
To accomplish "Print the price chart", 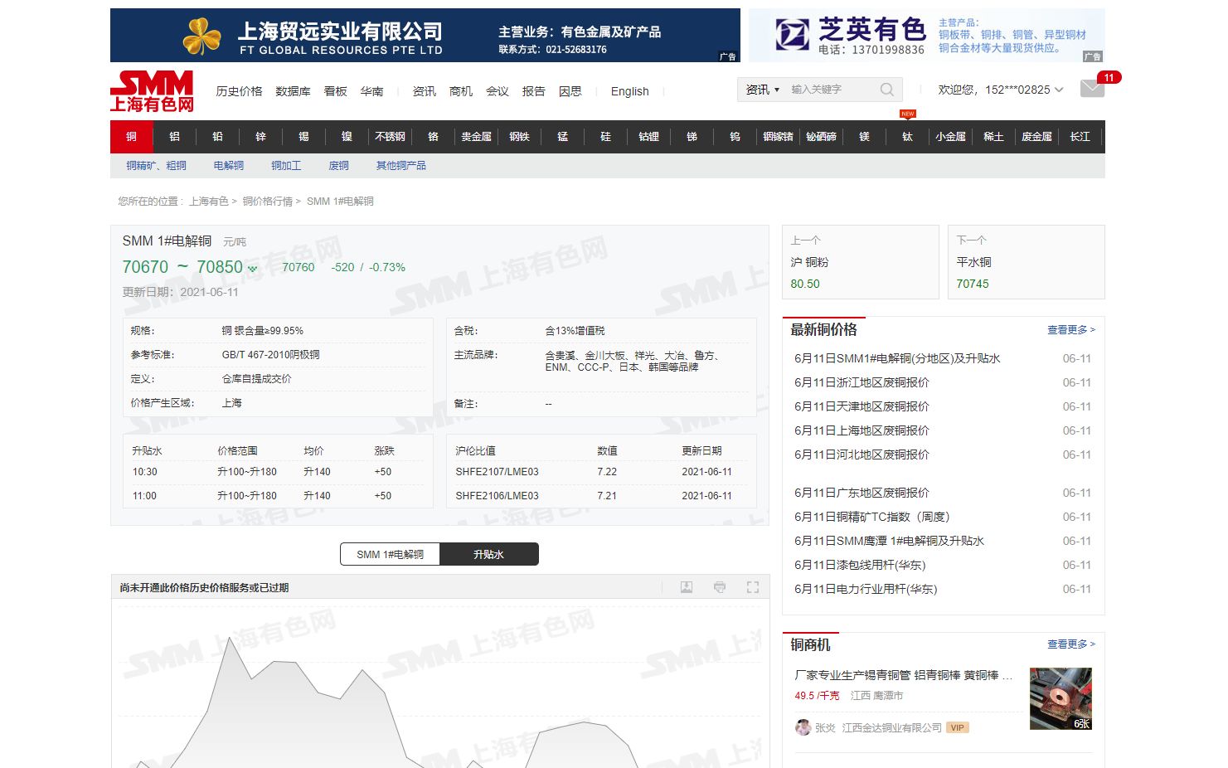I will [x=720, y=587].
